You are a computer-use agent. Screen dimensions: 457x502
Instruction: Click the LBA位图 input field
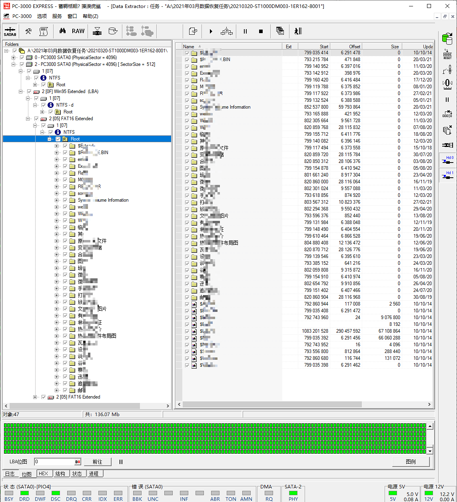[x=54, y=462]
